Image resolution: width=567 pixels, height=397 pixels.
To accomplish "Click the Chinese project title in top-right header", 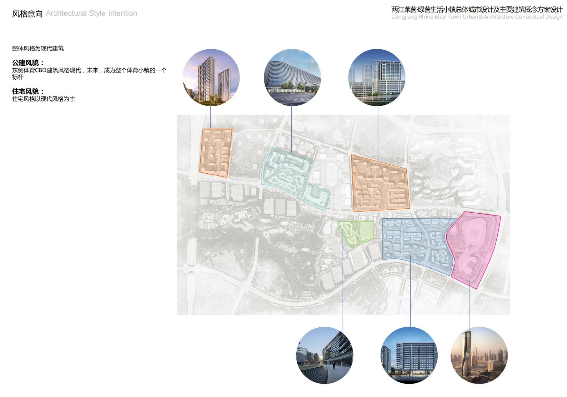I will click(x=477, y=10).
